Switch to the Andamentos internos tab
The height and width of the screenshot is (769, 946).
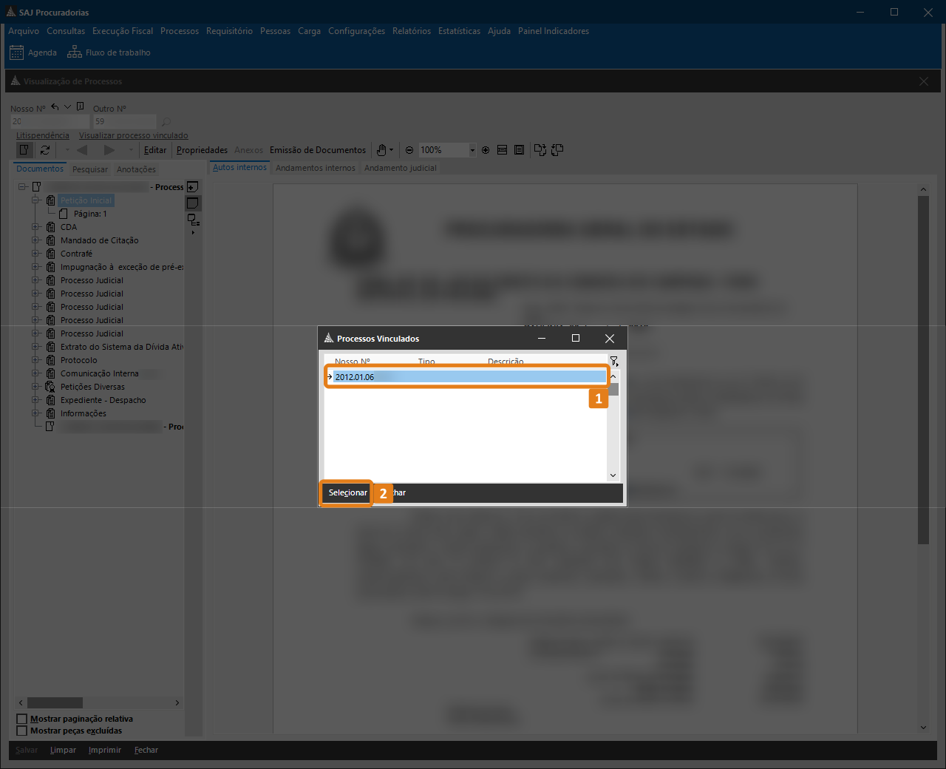tap(315, 168)
